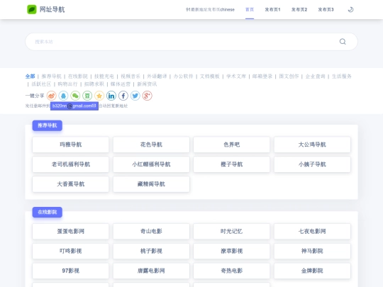Select the 生活服务 category filter
Image resolution: width=383 pixels, height=287 pixels.
(341, 77)
